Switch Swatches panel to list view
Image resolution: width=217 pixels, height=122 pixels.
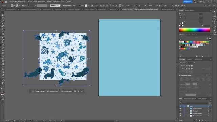(x=207, y=38)
